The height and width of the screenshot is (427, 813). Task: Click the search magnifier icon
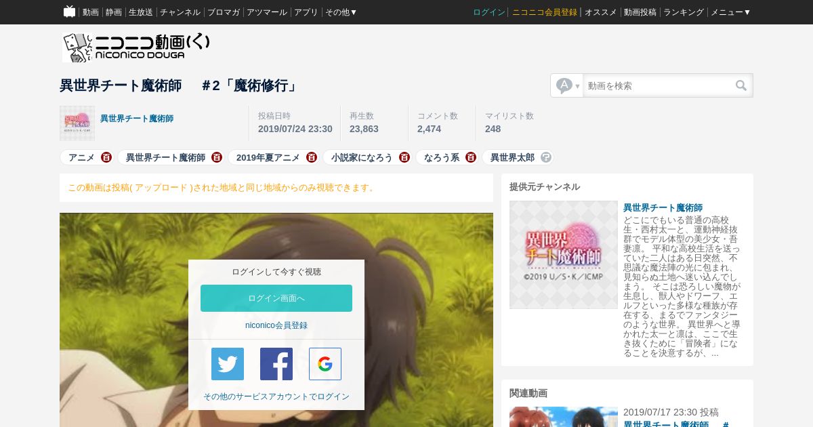pyautogui.click(x=741, y=85)
